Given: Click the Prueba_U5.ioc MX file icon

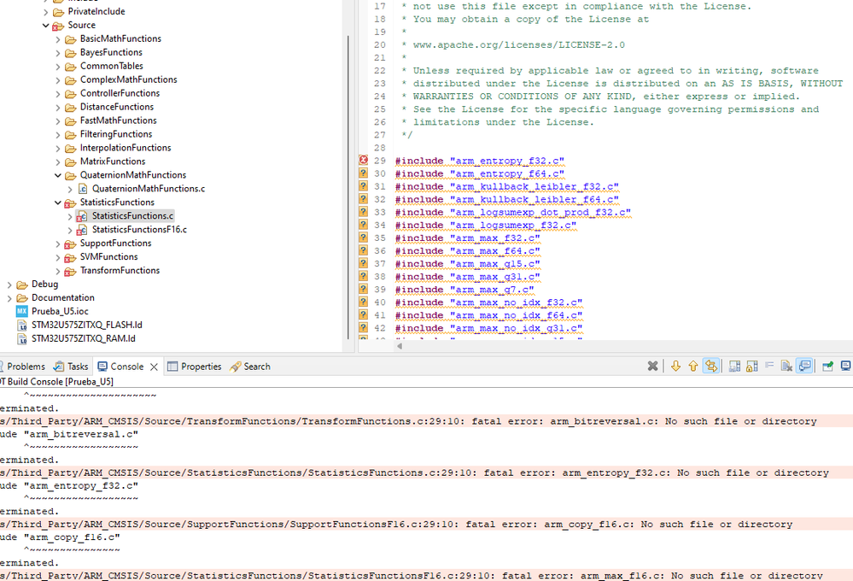Looking at the screenshot, I should pyautogui.click(x=21, y=311).
